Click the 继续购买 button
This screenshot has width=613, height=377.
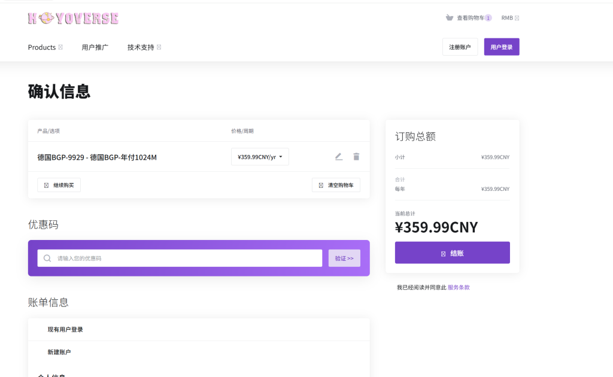59,185
